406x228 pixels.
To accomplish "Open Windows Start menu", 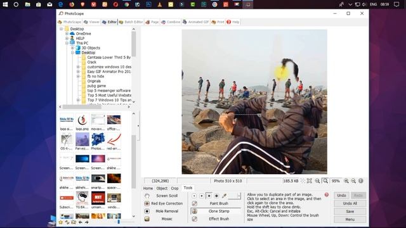I will pos(5,4).
